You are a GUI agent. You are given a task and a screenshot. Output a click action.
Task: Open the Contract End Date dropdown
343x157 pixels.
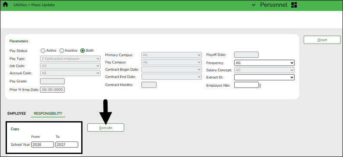coord(171,77)
